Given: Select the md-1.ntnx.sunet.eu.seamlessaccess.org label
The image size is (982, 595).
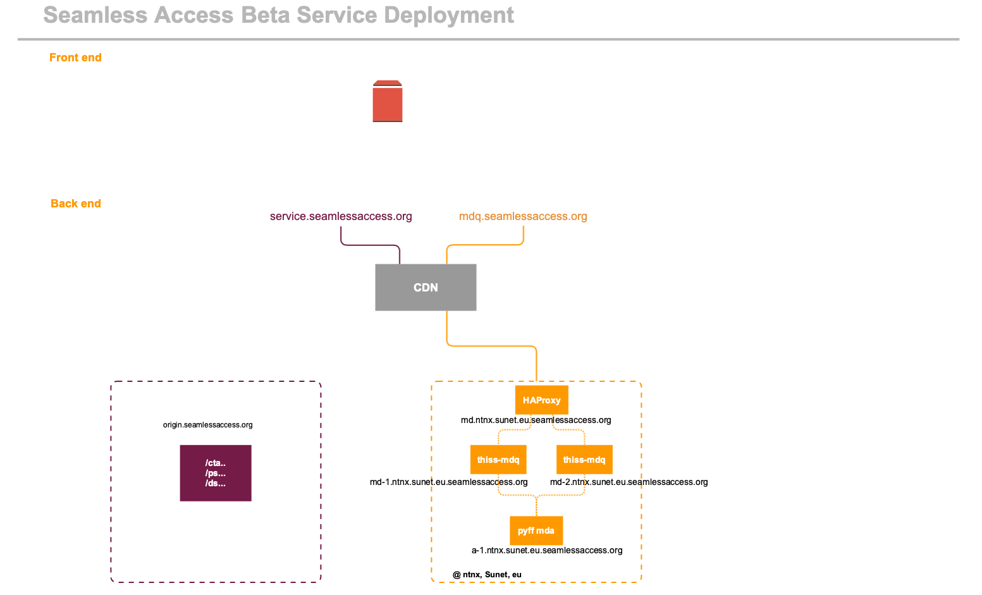Looking at the screenshot, I should click(449, 482).
